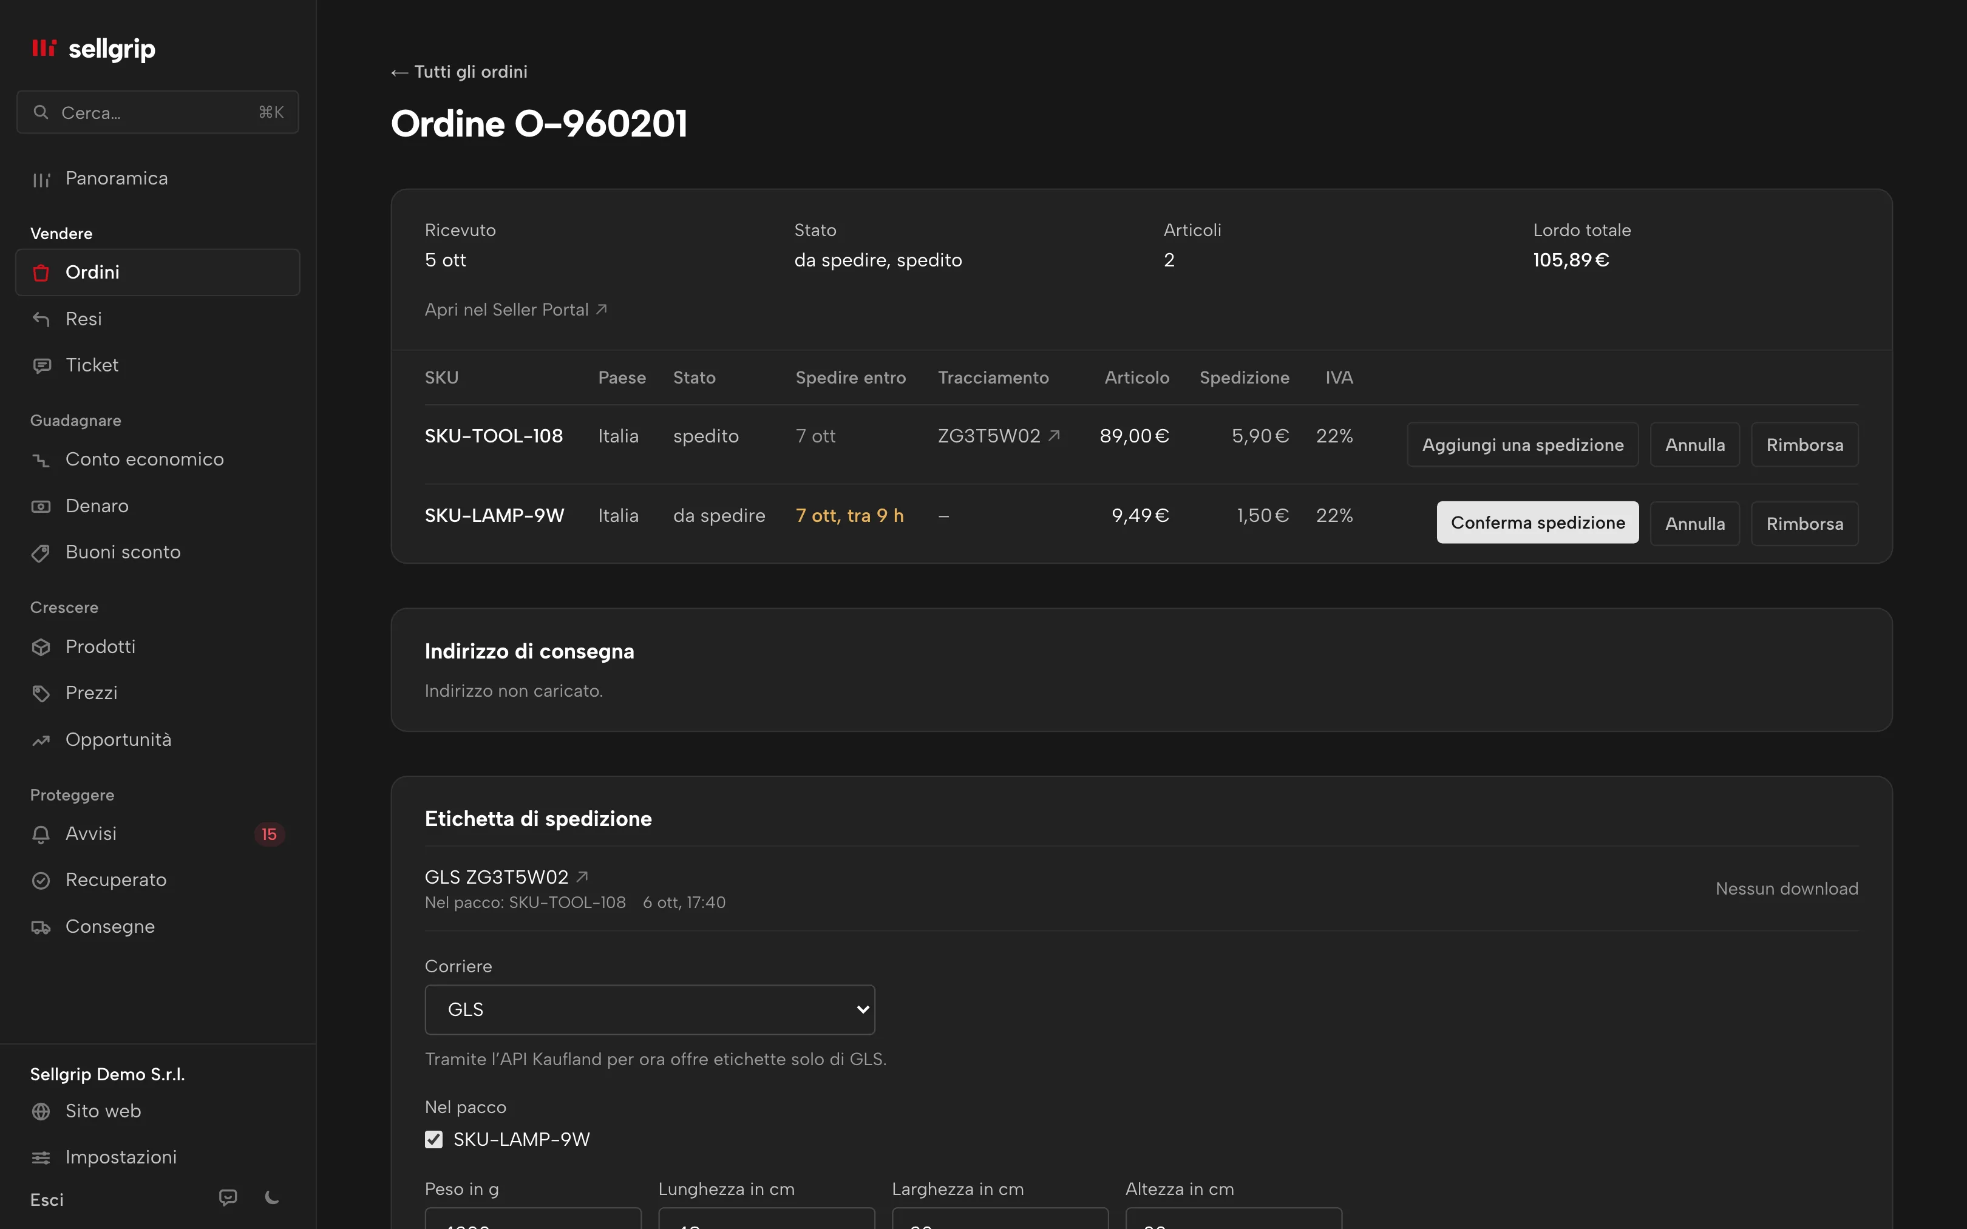Click the Consegne truck icon
This screenshot has width=1967, height=1229.
pos(41,927)
